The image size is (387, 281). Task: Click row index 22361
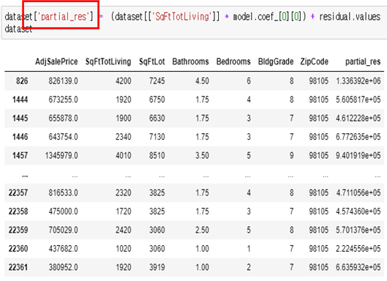[18, 267]
